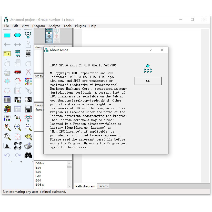Select the move objects truck tool

[18, 72]
